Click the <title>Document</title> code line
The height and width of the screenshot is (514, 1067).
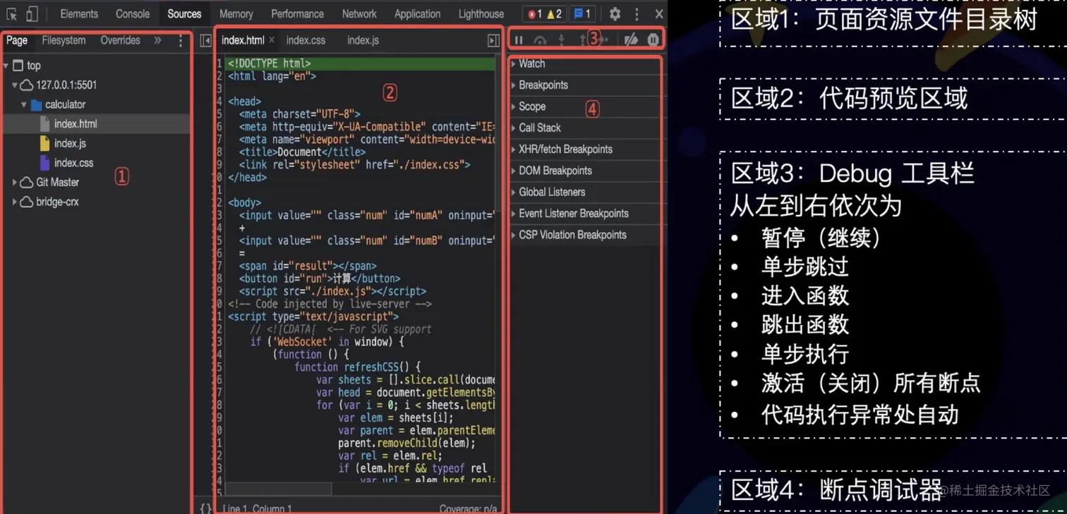302,152
